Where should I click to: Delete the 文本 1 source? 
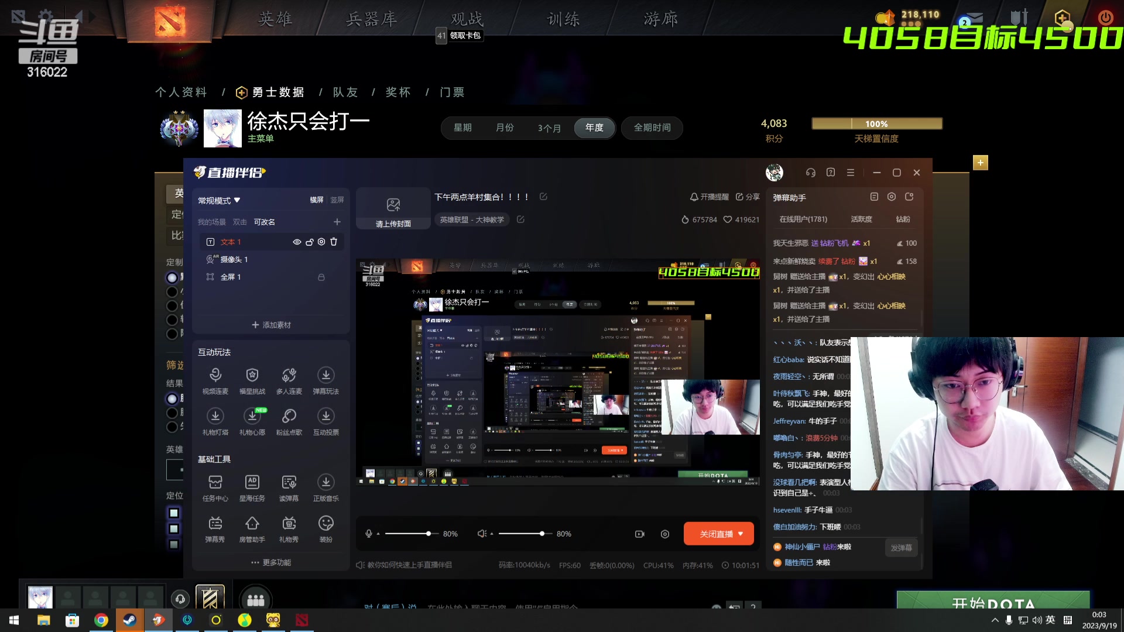coord(334,242)
